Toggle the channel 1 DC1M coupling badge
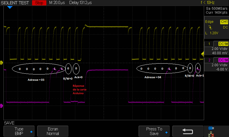The height and width of the screenshot is (137, 229). click(x=223, y=44)
